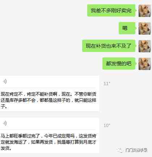Click the WeChat logo in watermark
This screenshot has width=152, height=157.
120,150
